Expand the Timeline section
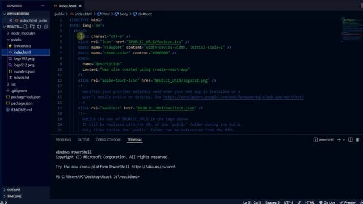The width and height of the screenshot is (363, 204). [14, 196]
